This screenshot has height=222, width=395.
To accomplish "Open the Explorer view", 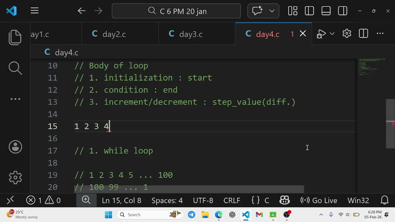I will pos(15,37).
